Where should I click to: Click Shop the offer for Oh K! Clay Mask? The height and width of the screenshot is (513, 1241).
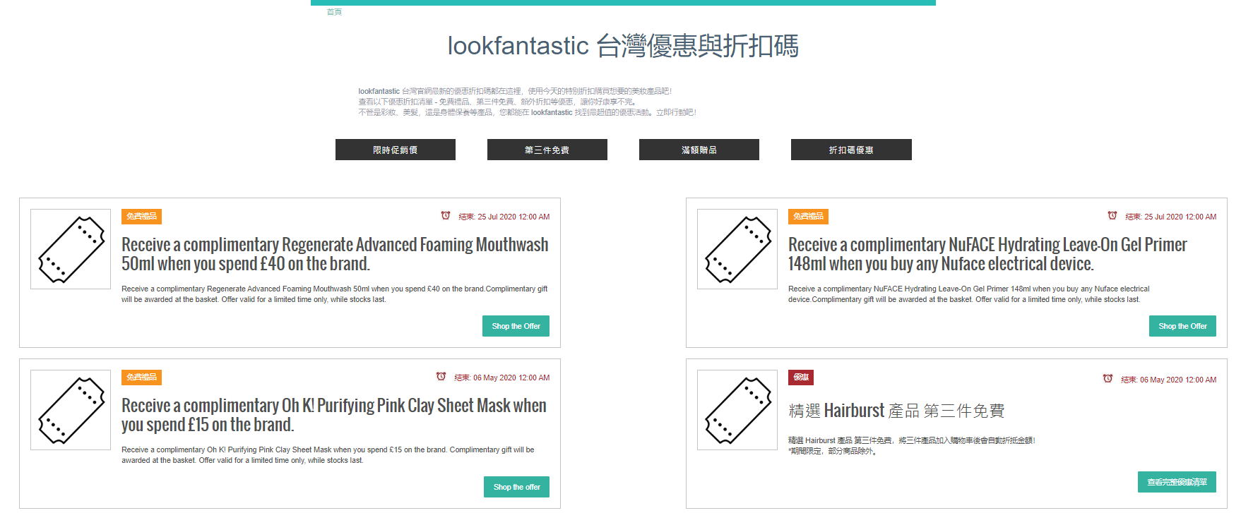(x=516, y=487)
